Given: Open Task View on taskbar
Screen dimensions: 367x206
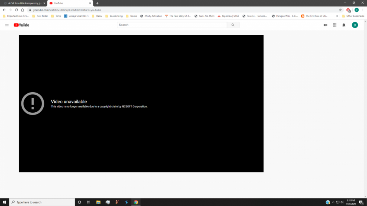Looking at the screenshot, I should [89, 202].
